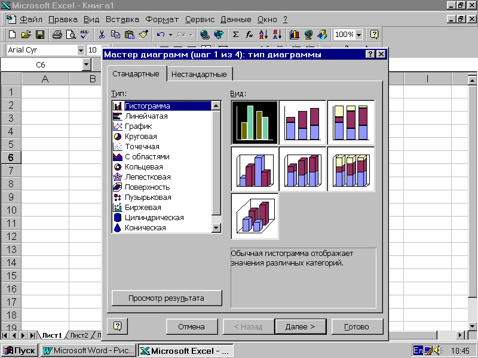Expand the zoom 100% dropdown
This screenshot has height=358, width=478.
(x=359, y=35)
